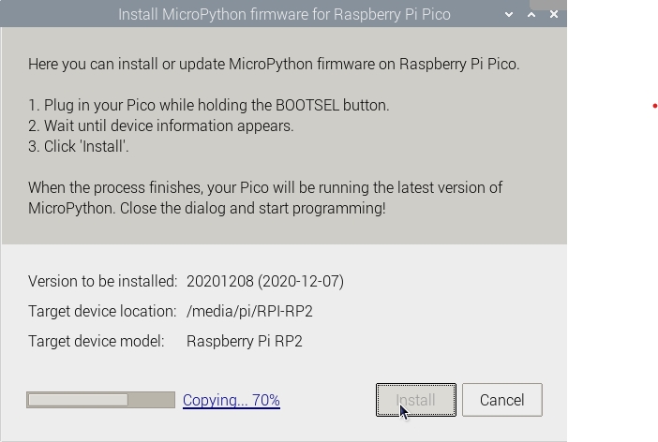The height and width of the screenshot is (442, 658).
Task: Click the "Click 'Install'" instruction step
Action: pyautogui.click(x=79, y=146)
